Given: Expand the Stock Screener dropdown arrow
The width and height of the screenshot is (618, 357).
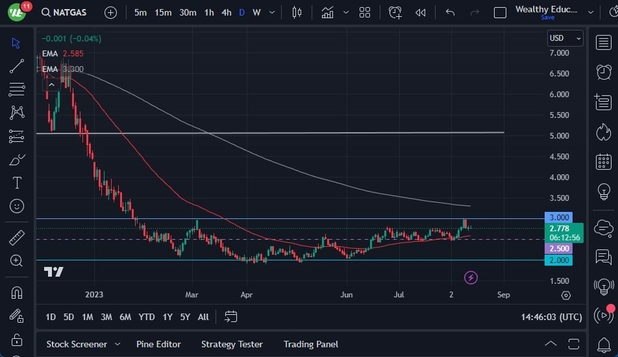Looking at the screenshot, I should [x=117, y=344].
